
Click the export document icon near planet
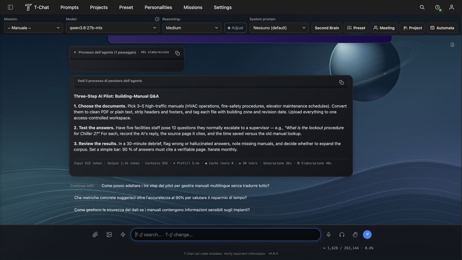point(452,45)
